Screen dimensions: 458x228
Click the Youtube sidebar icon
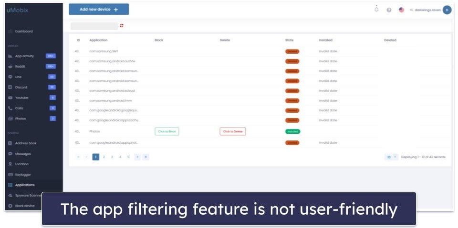(10, 98)
